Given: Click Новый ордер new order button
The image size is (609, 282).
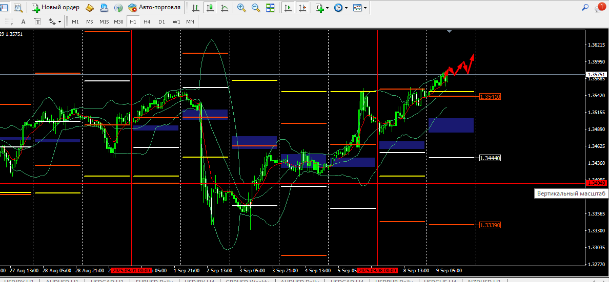Looking at the screenshot, I should (56, 7).
